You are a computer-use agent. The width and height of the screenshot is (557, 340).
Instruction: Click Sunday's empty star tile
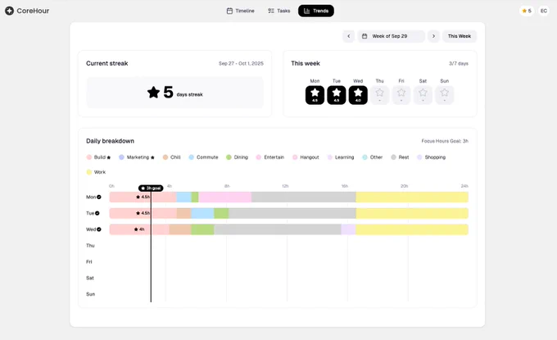pos(445,95)
